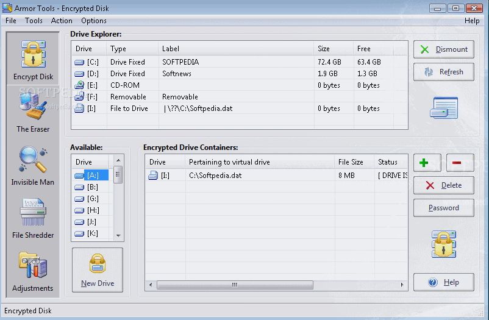The image size is (489, 320).
Task: Click the Armor Tools title bar app icon
Action: click(x=7, y=8)
